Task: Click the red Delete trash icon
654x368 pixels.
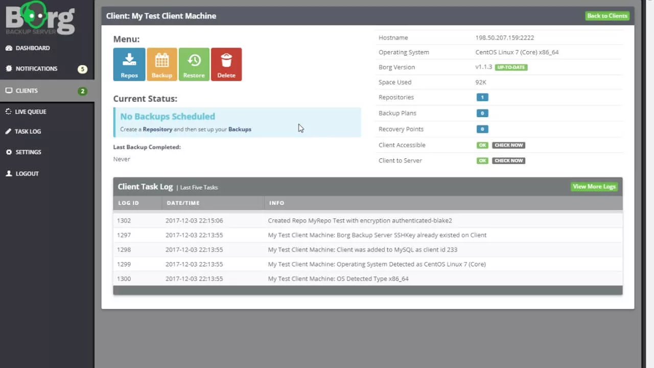Action: [226, 64]
